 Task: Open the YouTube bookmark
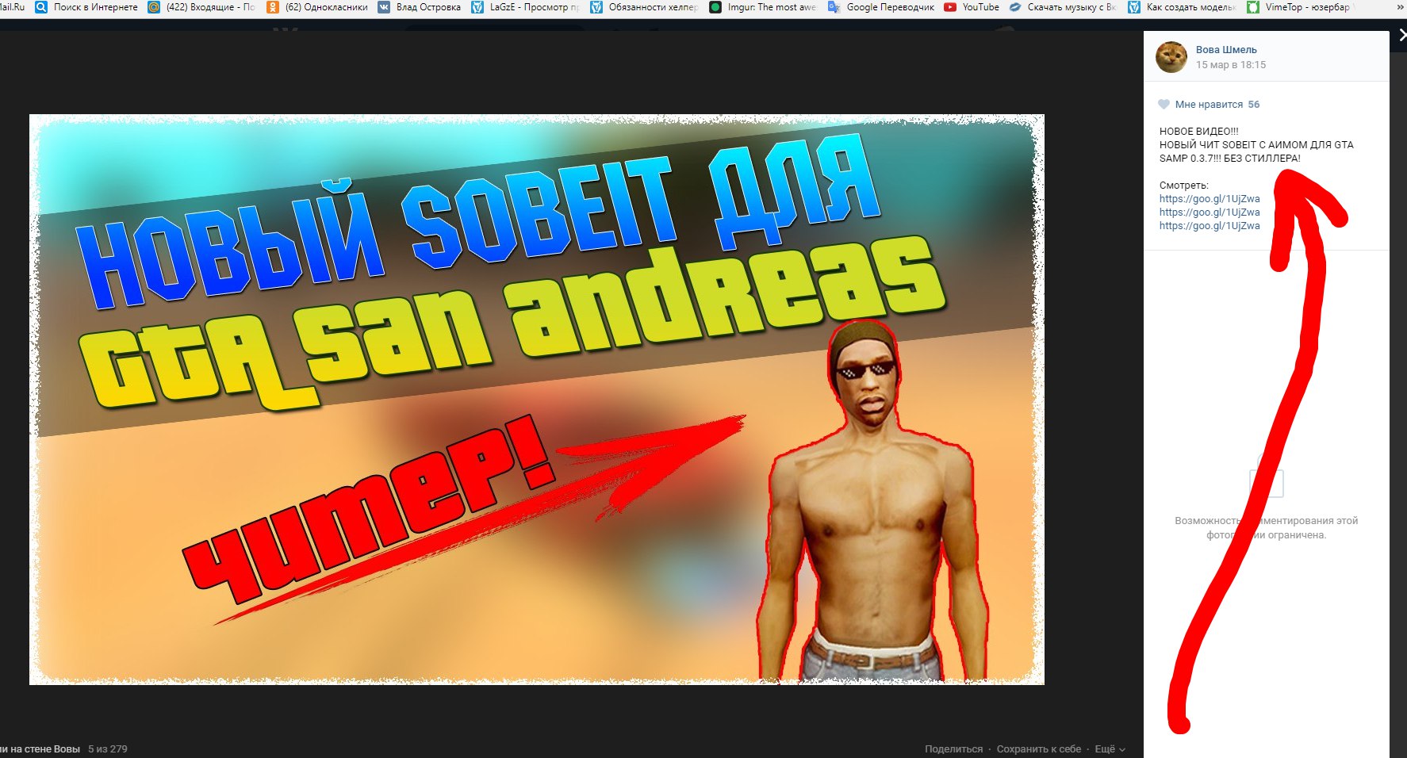click(x=972, y=7)
